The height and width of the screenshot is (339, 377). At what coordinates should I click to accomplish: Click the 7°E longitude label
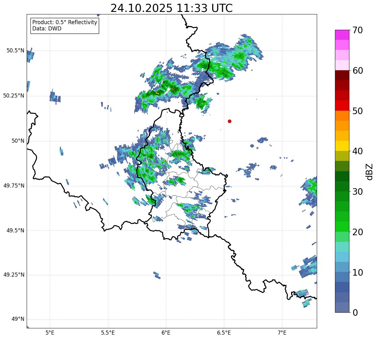[x=282, y=332]
